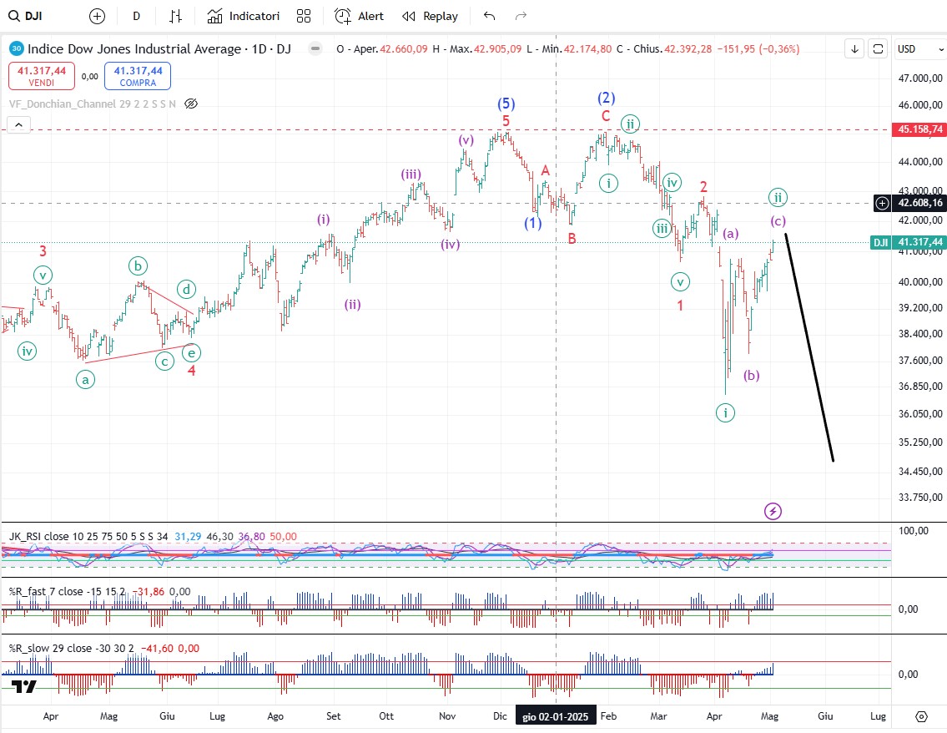Change the D timeframe interval

pyautogui.click(x=137, y=17)
